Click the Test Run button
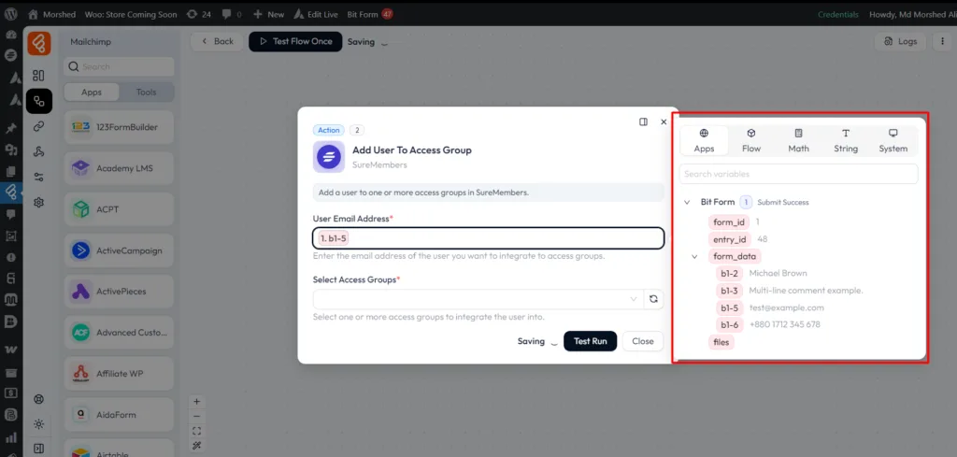Viewport: 957px width, 457px height. pyautogui.click(x=591, y=341)
